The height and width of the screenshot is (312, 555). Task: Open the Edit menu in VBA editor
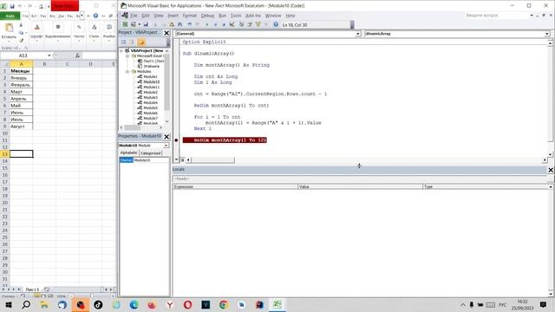tap(146, 16)
